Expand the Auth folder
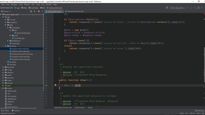The width and height of the screenshot is (205, 115). (x=10, y=35)
